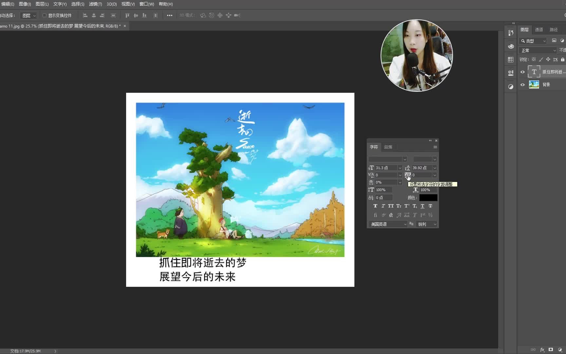566x354 pixels.
Task: Lock position move icon
Action: (x=548, y=59)
